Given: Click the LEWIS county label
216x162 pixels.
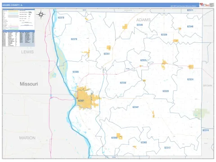Looking at the screenshot, I should coord(27,52).
